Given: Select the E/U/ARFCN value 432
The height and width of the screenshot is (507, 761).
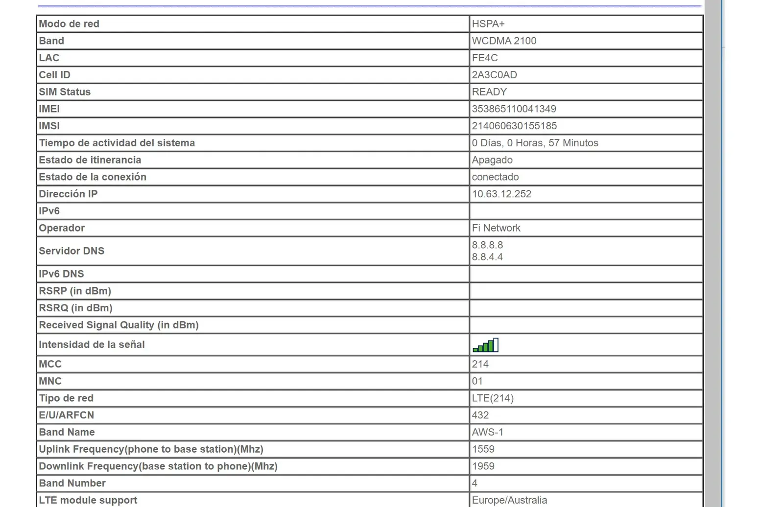Looking at the screenshot, I should [x=480, y=415].
